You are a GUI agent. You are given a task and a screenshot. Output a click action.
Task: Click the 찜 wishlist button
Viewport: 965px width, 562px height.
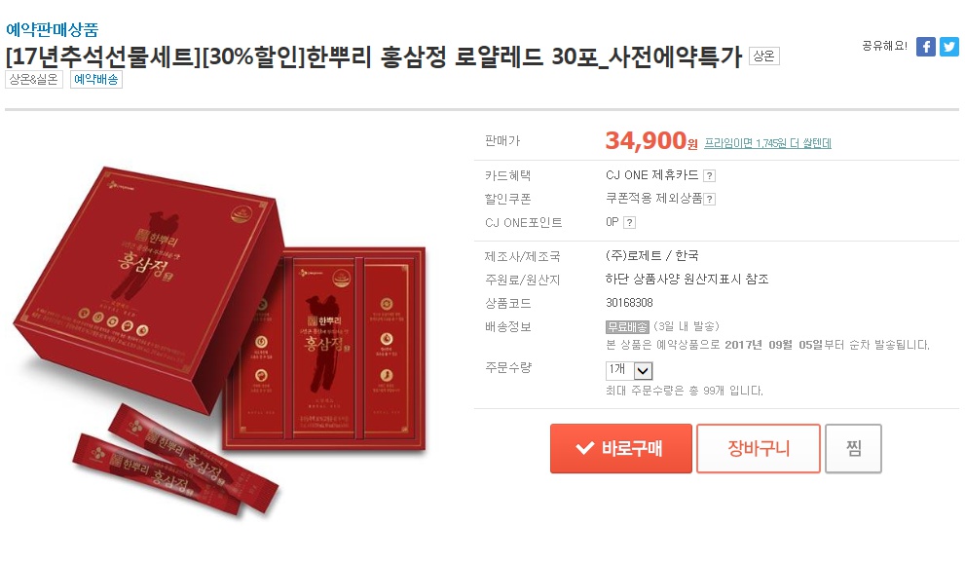[x=854, y=448]
